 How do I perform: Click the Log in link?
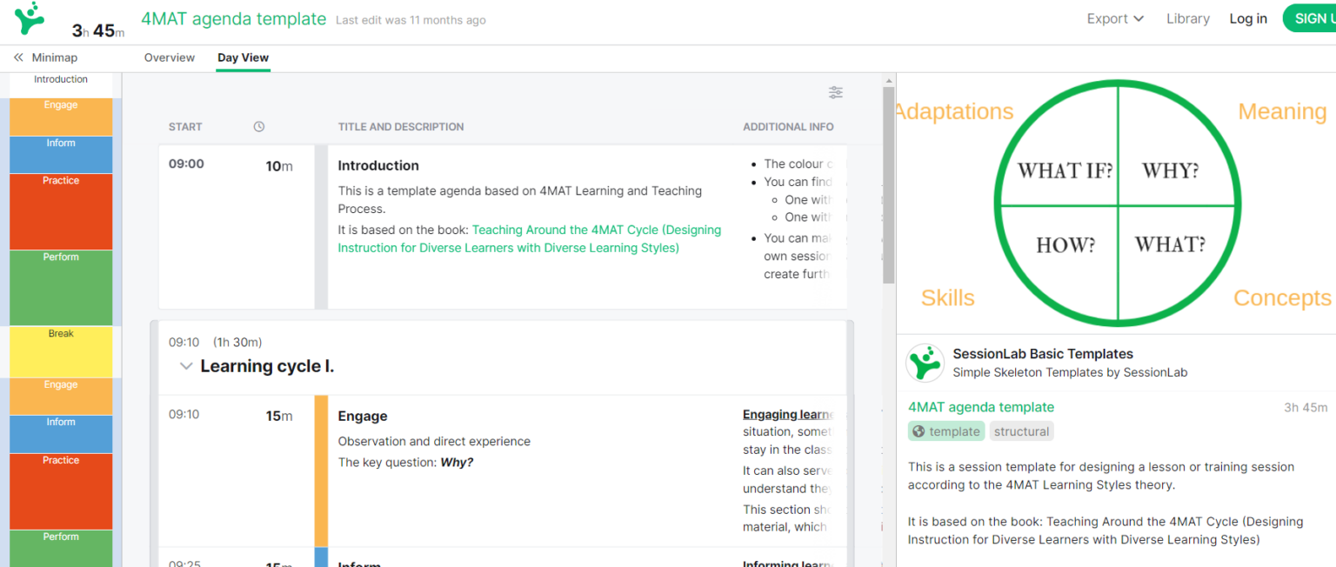(1248, 17)
